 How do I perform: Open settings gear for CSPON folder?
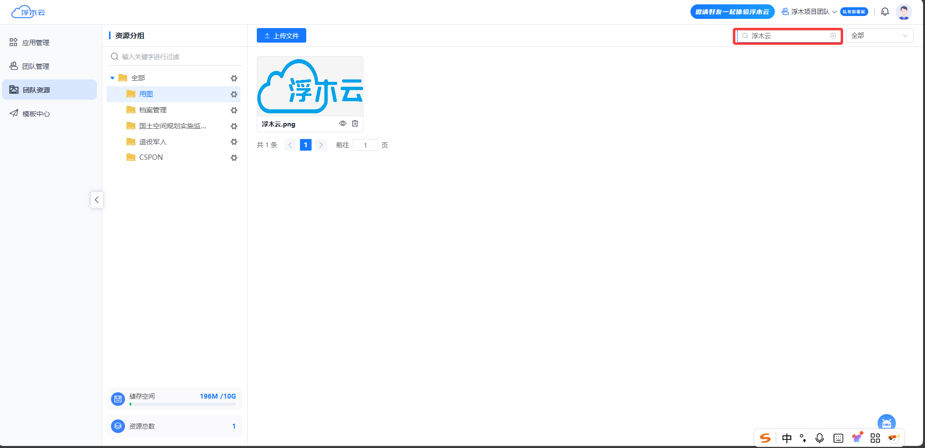point(234,158)
